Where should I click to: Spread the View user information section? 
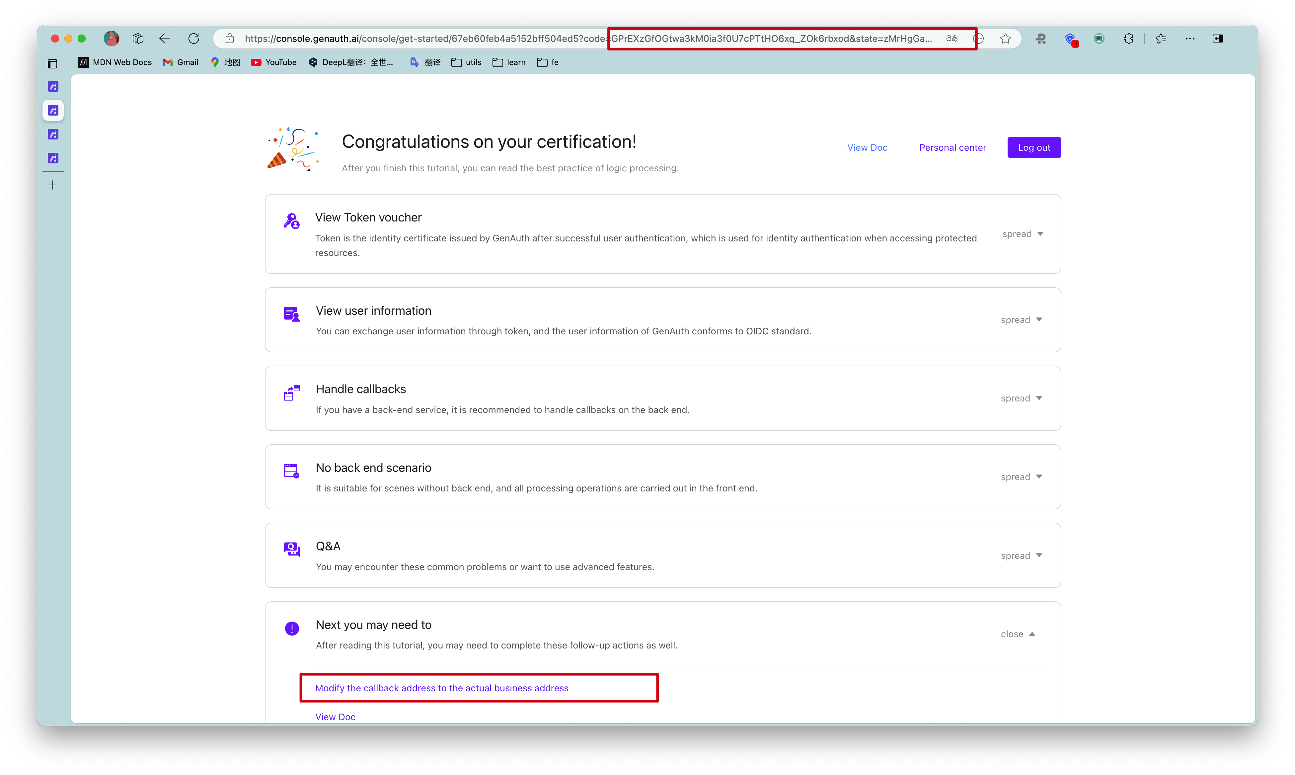(1021, 320)
